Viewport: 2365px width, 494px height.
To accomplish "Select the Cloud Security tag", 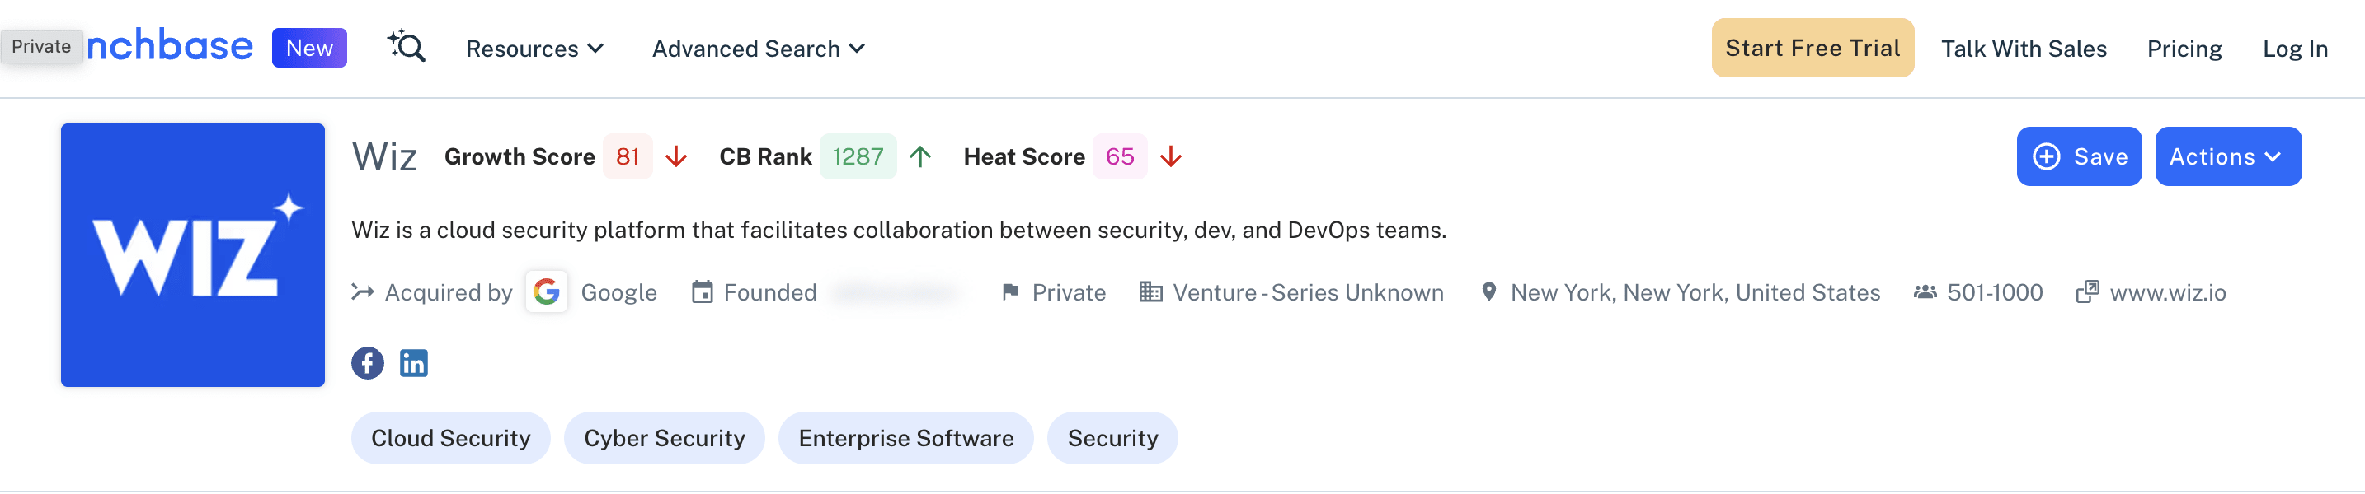I will click(x=451, y=438).
